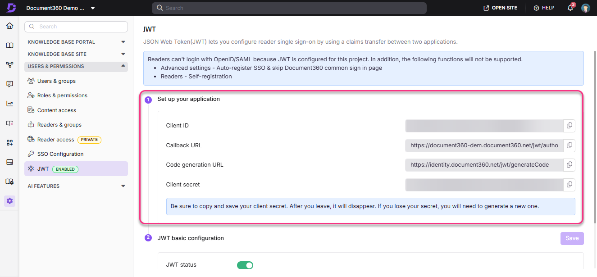Select the Documentation book icon in sidebar
Viewport: 597px width, 277px height.
[9, 45]
